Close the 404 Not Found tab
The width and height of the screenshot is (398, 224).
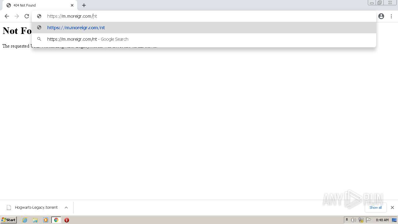[72, 5]
